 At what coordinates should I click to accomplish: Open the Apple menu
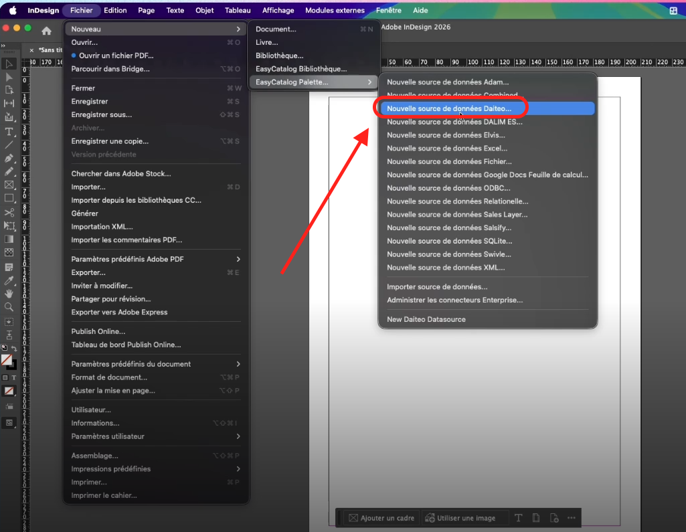13,10
